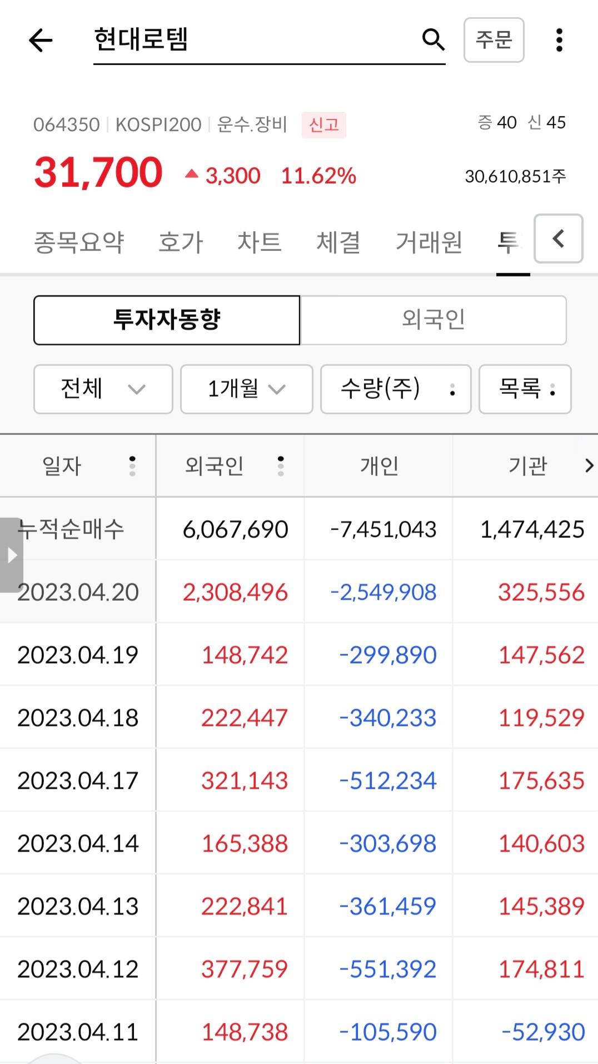Select the 2023.04.11 date row
The image size is (598, 1064).
tap(78, 1032)
